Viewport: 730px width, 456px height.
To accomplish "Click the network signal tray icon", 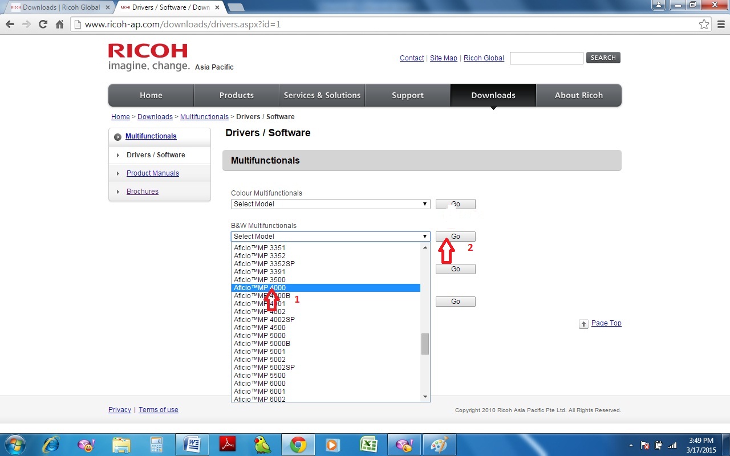I will coord(672,445).
